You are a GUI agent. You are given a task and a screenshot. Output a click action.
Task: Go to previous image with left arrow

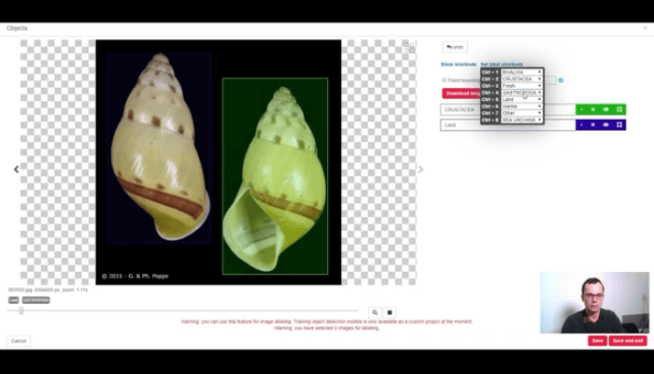(16, 169)
